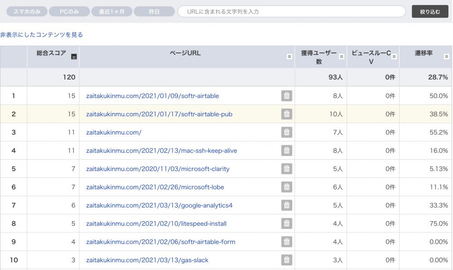Click the 3人 users cell for gas-slack

coord(338,260)
